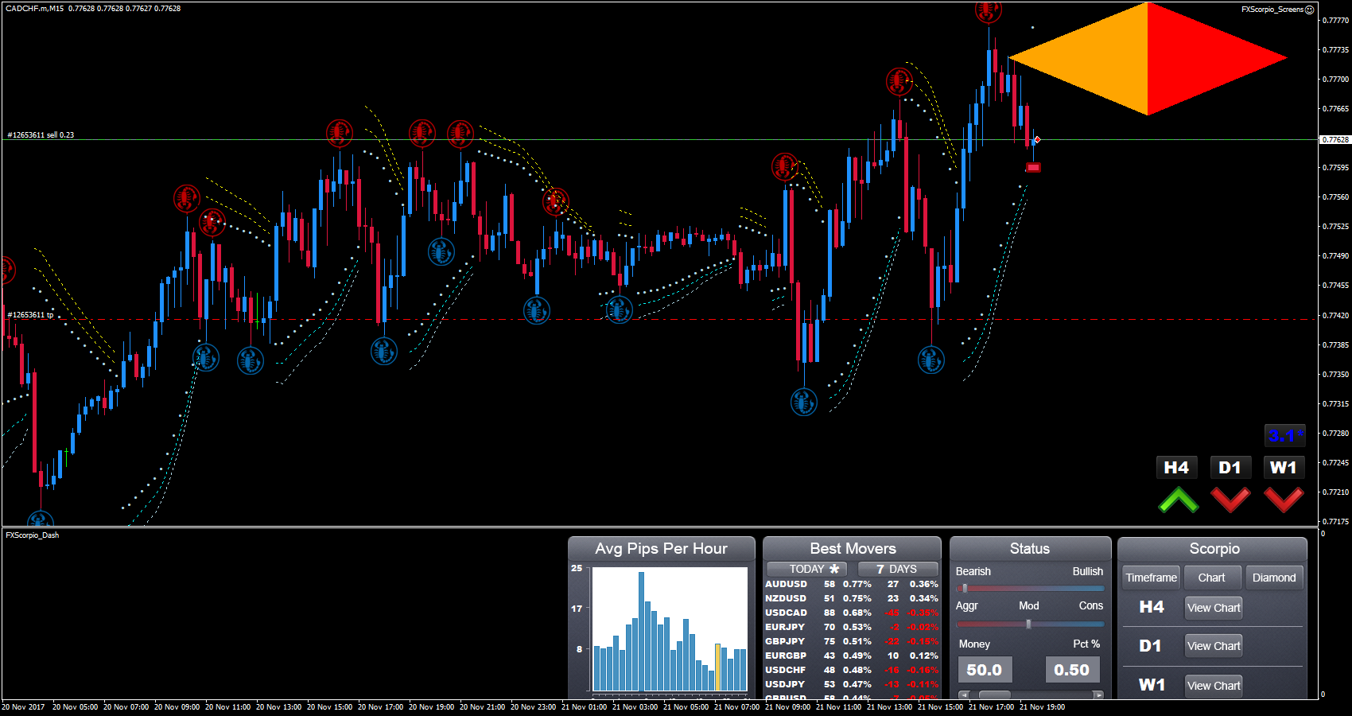
Task: Open View Chart for D1 timeframe
Action: [1213, 646]
